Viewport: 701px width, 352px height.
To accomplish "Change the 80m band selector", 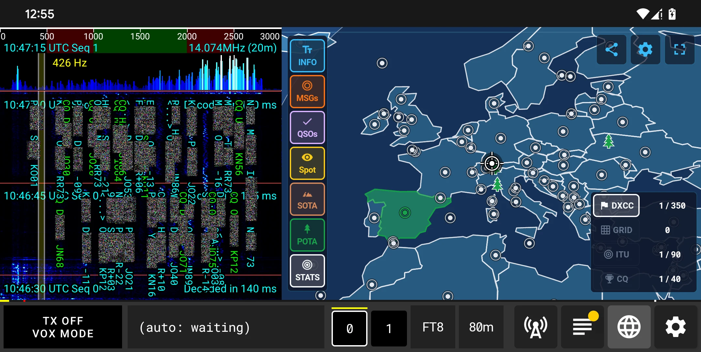I will 481,327.
